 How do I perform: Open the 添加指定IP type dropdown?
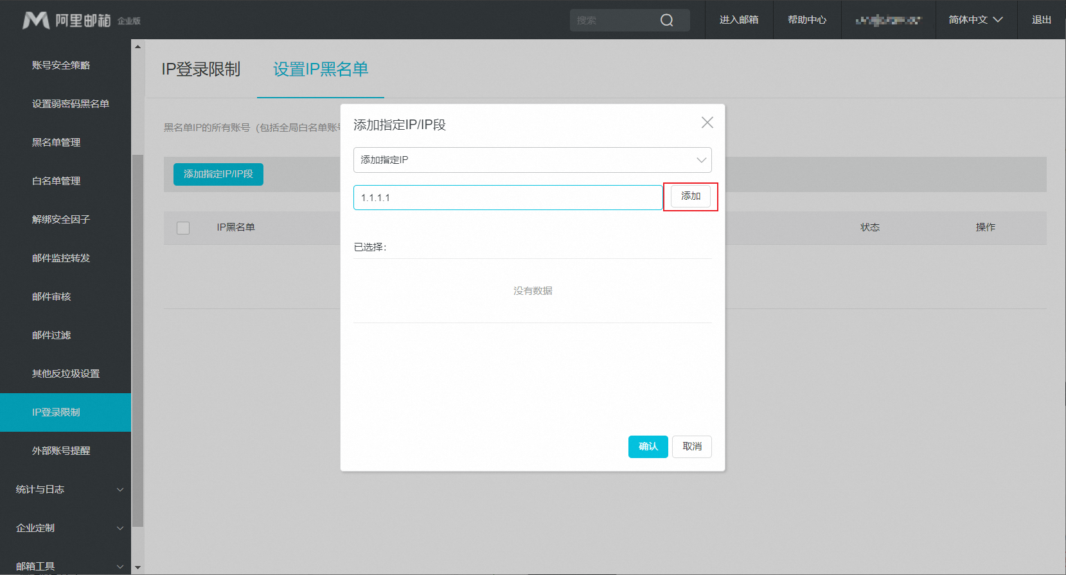(532, 160)
